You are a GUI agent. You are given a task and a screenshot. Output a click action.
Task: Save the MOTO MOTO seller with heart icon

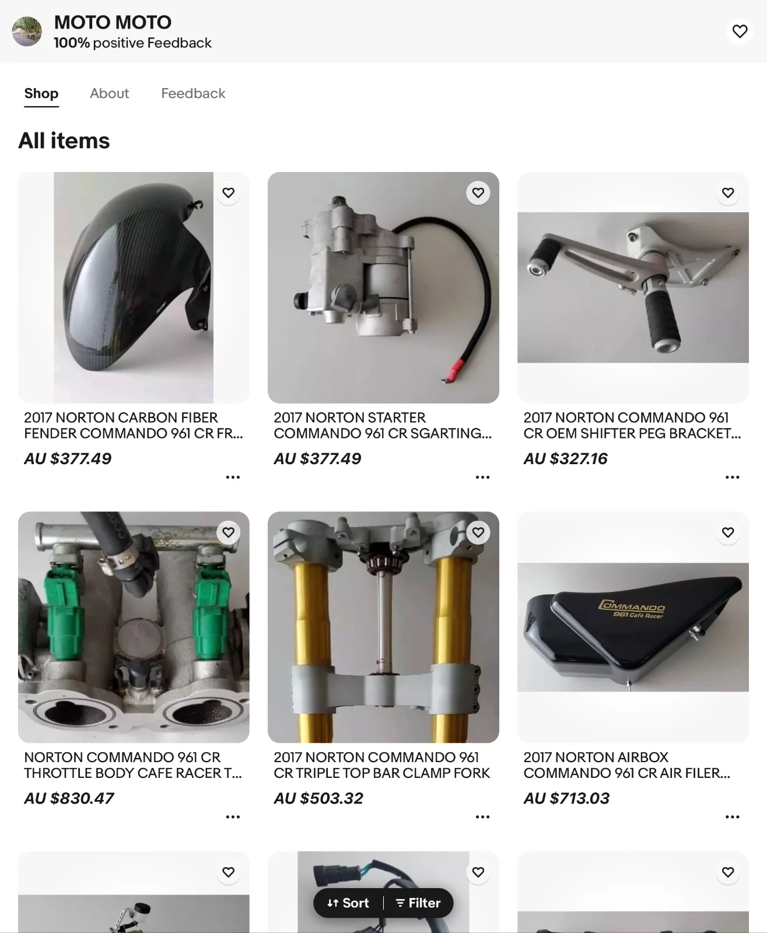tap(740, 31)
